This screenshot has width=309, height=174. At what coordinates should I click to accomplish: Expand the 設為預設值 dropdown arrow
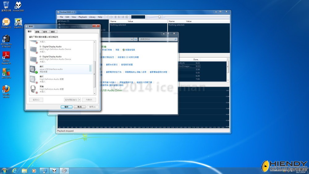coord(79,100)
